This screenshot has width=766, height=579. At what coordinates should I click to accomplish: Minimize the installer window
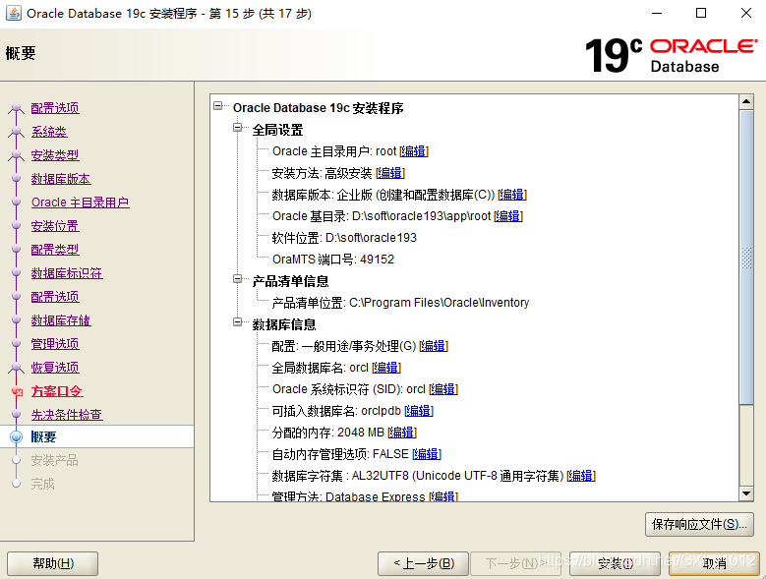657,13
